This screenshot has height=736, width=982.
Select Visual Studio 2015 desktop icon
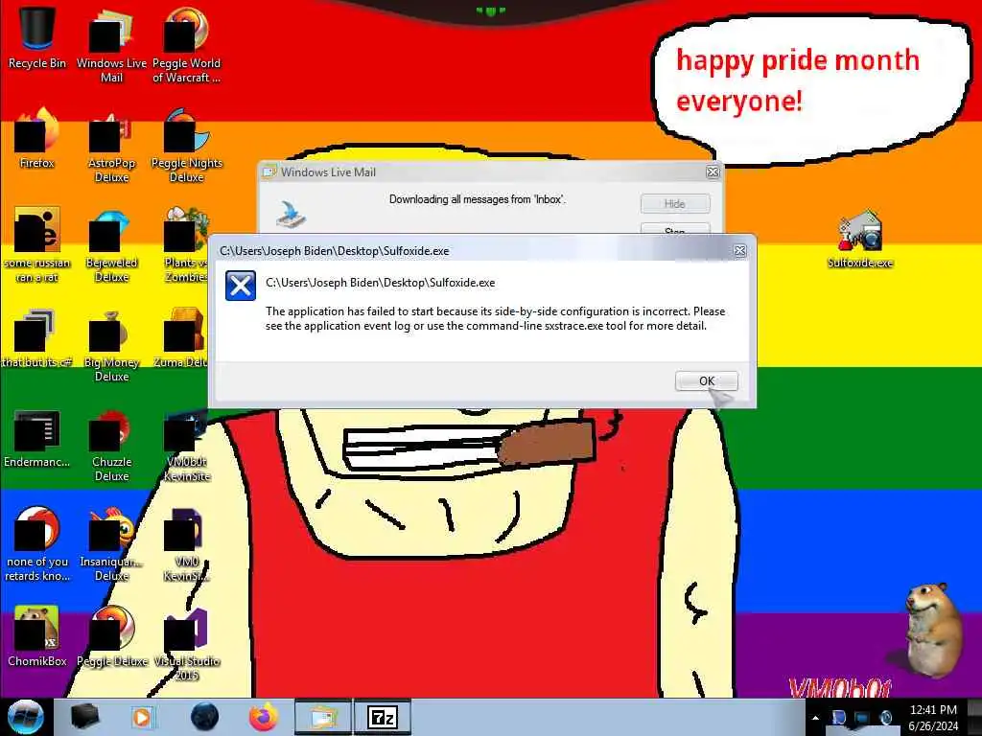pos(187,643)
